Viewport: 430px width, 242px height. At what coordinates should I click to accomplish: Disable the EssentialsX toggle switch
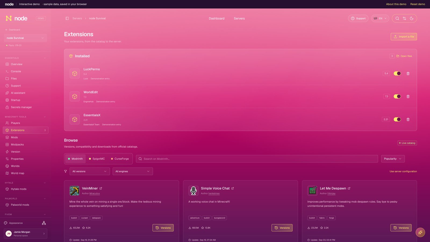[397, 119]
